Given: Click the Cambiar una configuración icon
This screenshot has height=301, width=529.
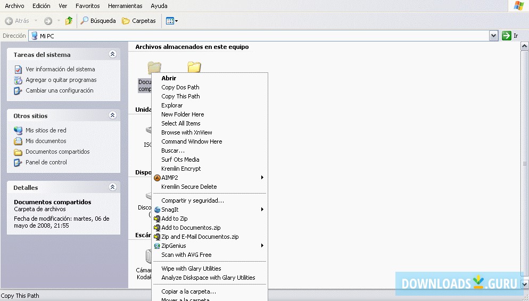Looking at the screenshot, I should [x=18, y=90].
